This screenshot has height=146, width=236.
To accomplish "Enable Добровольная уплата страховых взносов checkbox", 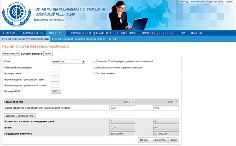I will [93, 68].
